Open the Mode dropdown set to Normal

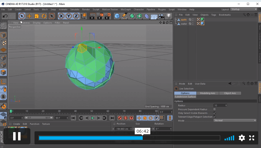[x=235, y=120]
